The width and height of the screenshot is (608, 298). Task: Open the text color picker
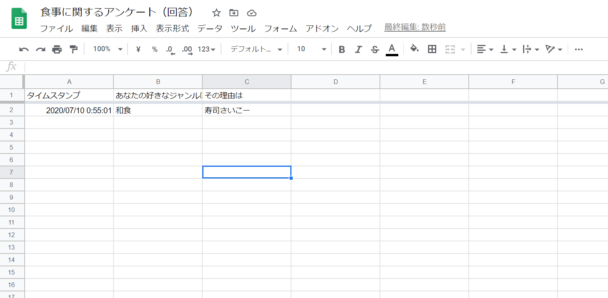[x=392, y=49]
